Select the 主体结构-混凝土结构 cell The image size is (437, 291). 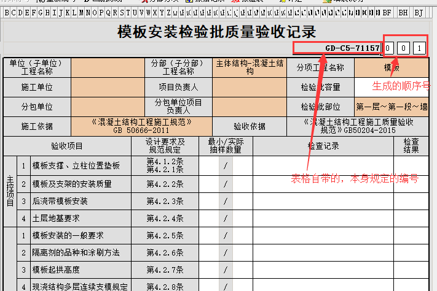click(x=250, y=67)
